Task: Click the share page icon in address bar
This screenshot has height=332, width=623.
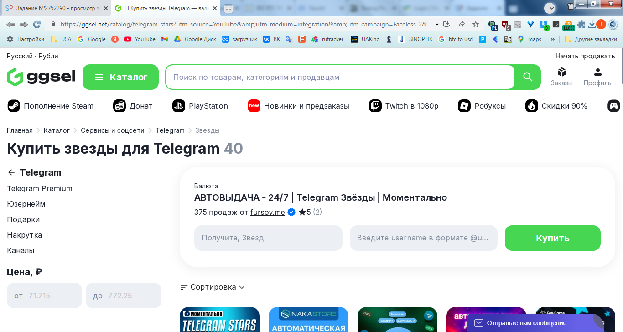Action: tap(461, 24)
